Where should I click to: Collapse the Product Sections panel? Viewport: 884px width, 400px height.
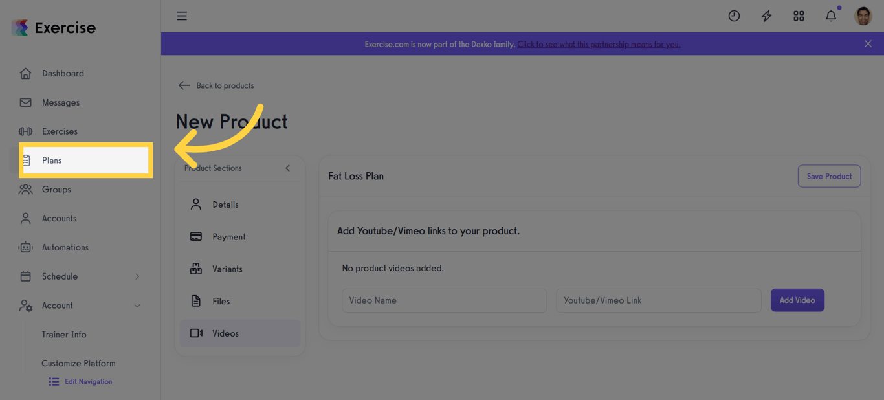point(287,167)
